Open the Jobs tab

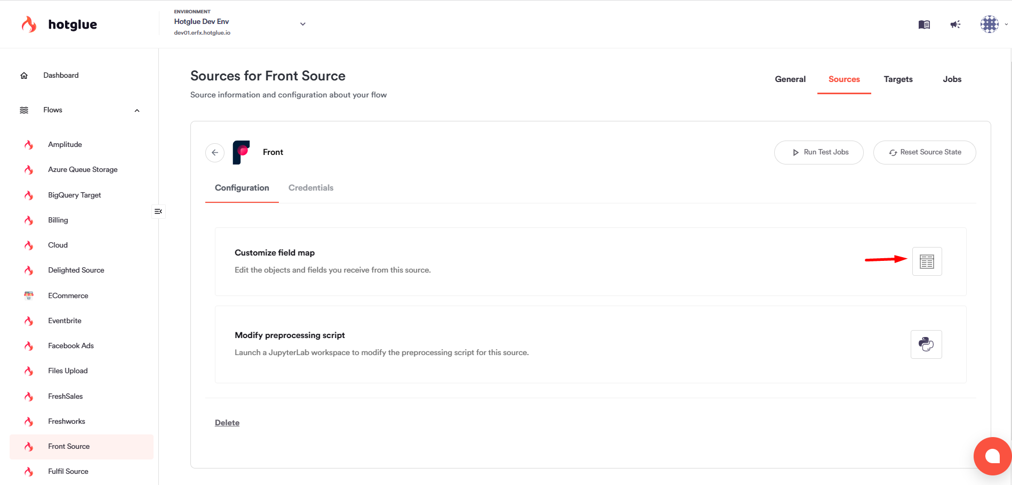[952, 79]
